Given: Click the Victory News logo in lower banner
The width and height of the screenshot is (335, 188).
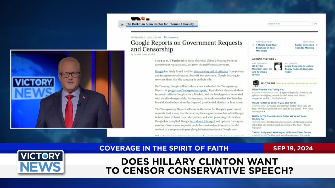Looking at the screenshot, I should pos(40,162).
